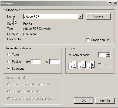Screen dimensions: 118x108
Task: Cancel the dialog with Annulla
Action: (x=105, y=100)
